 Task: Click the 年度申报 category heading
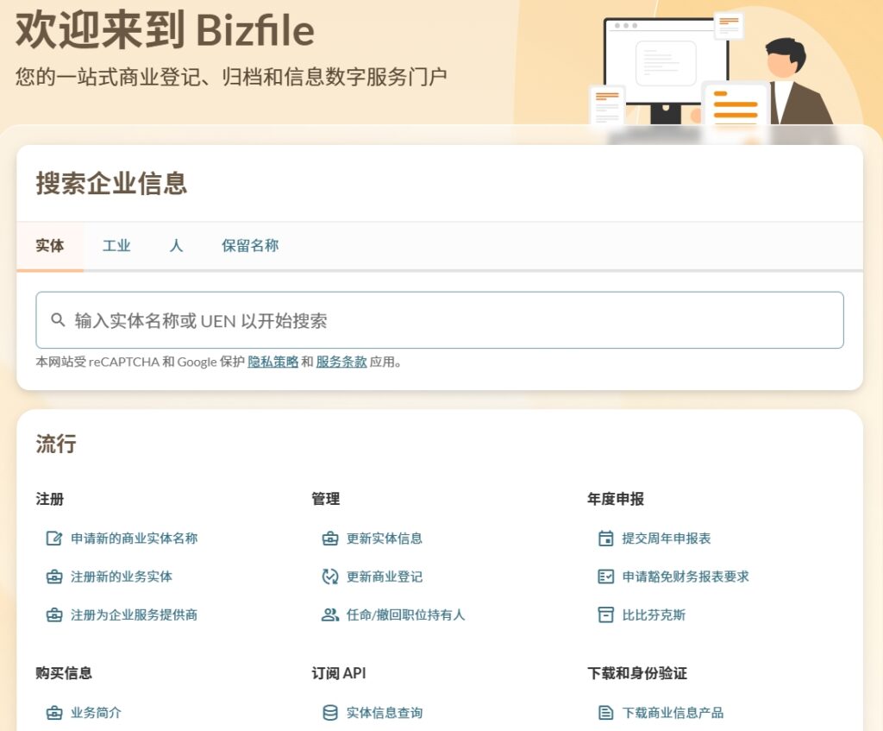[x=616, y=499]
